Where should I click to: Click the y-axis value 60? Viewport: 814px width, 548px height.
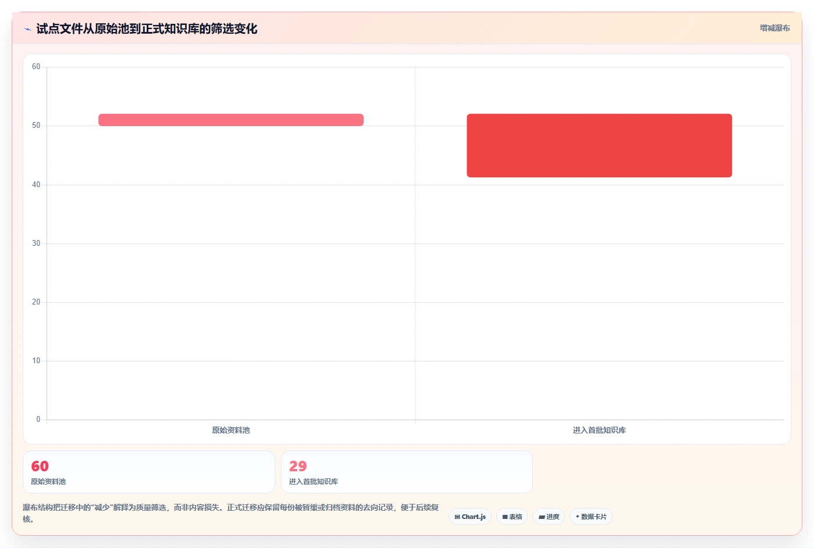36,67
